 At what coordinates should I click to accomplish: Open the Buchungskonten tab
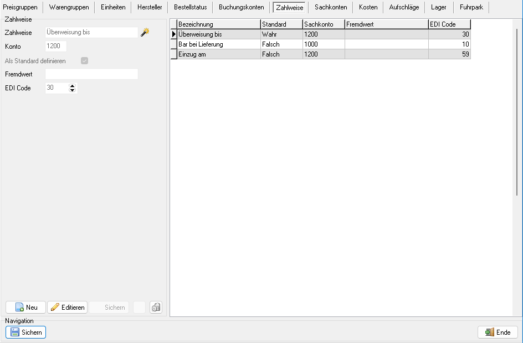[x=241, y=7]
